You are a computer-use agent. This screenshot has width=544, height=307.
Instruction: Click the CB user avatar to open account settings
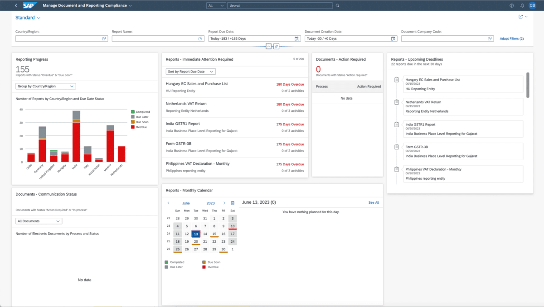(533, 5)
